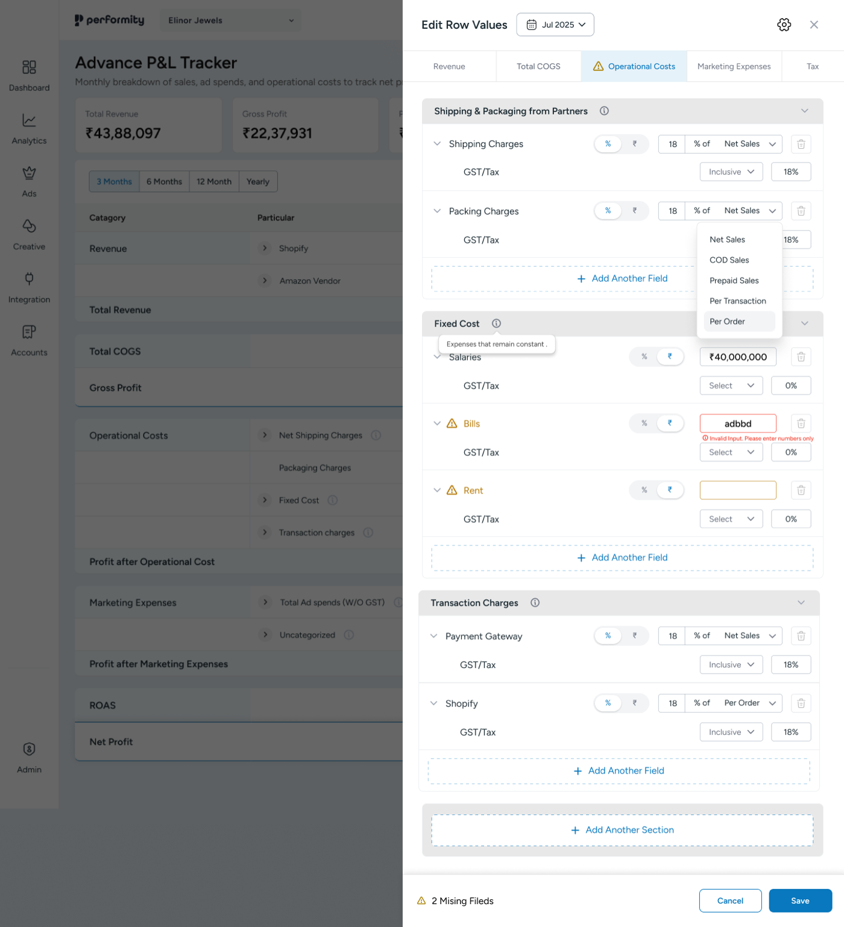The image size is (844, 927).
Task: Switch to the Marketing Expenses tab
Action: pos(734,66)
